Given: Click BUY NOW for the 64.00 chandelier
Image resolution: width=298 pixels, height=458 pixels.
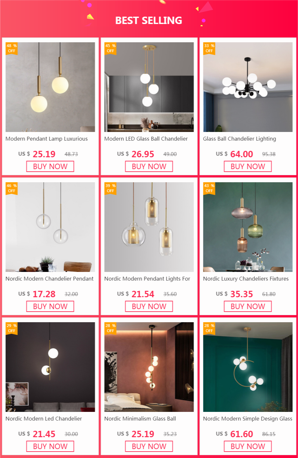Looking at the screenshot, I should (x=248, y=167).
